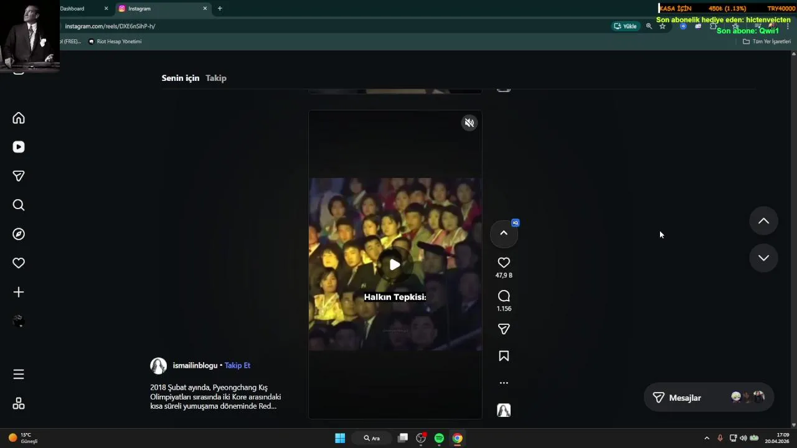Open ismailinblogu avatar picture

158,365
